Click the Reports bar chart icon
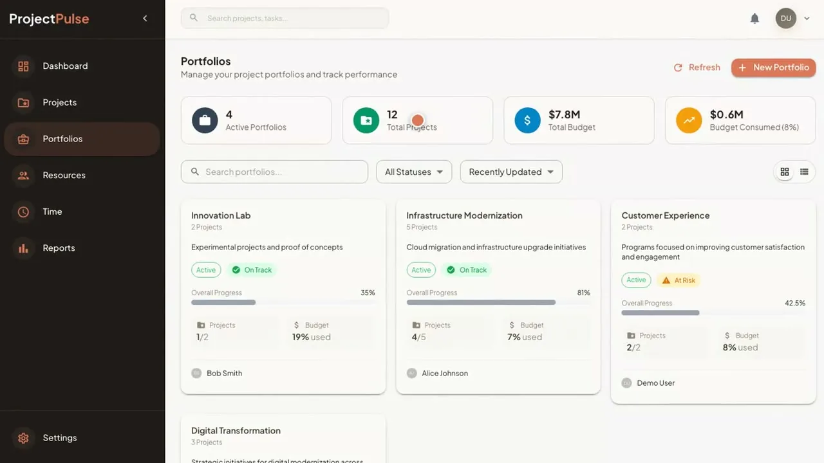824x463 pixels. [x=24, y=248]
